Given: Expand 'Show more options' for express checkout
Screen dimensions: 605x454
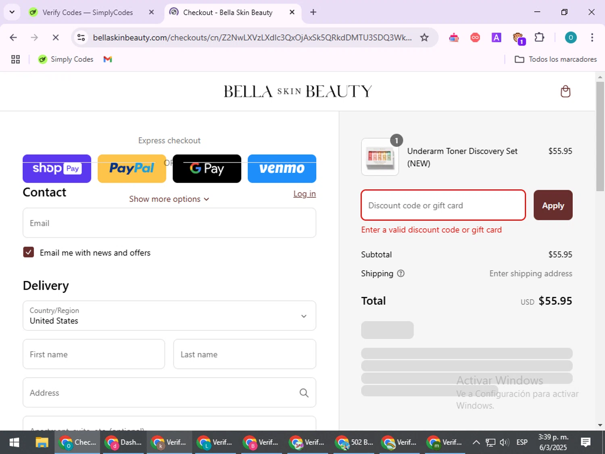Looking at the screenshot, I should click(x=169, y=199).
